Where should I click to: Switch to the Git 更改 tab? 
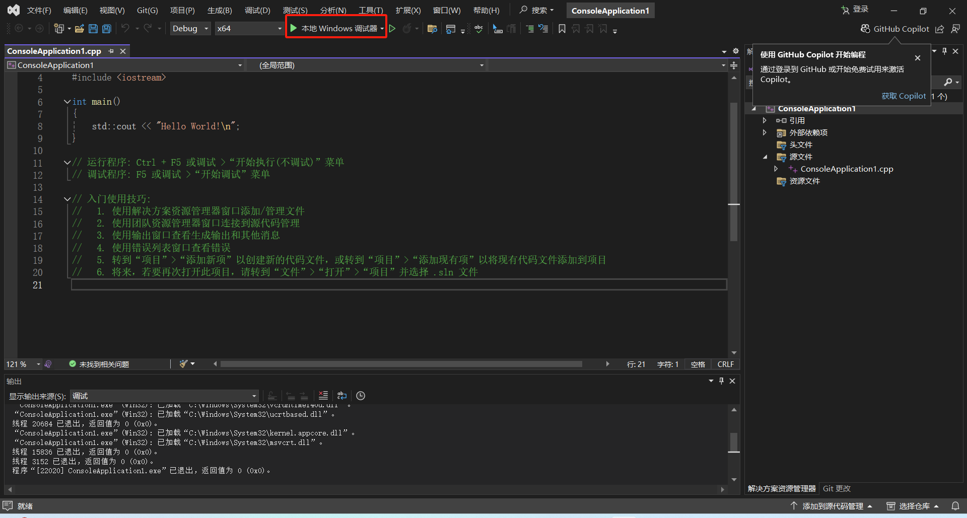[837, 488]
